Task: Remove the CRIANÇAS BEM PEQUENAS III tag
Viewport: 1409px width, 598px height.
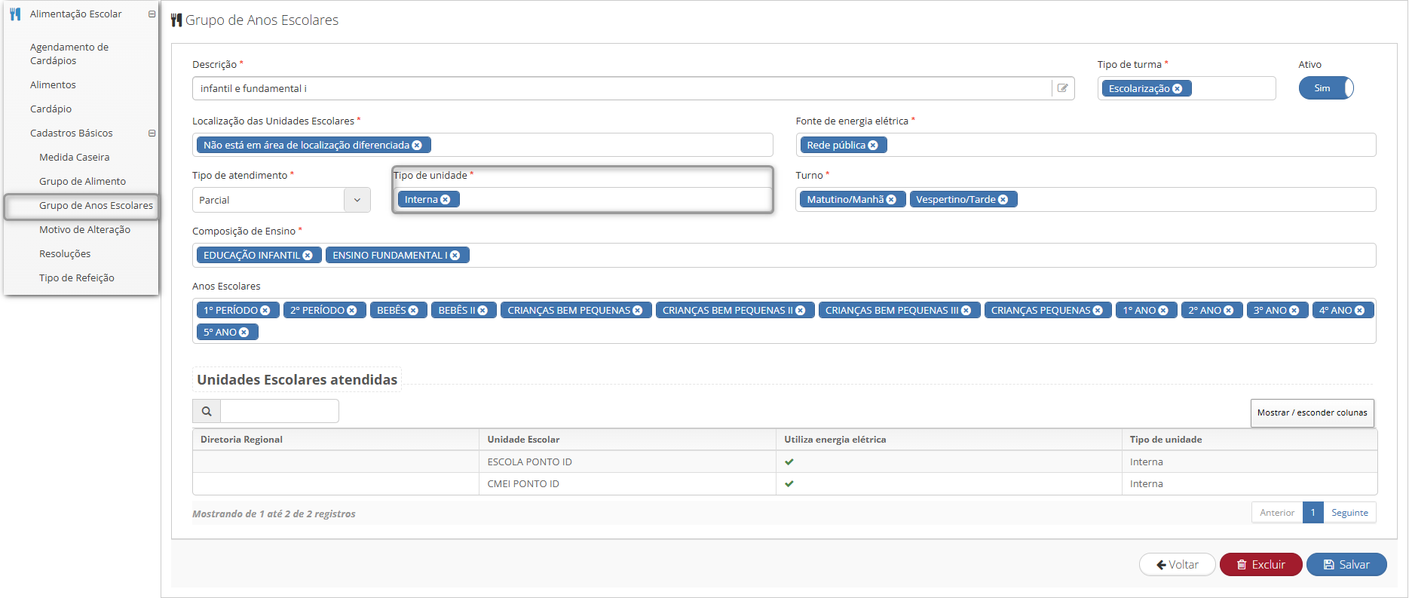Action: click(x=966, y=311)
